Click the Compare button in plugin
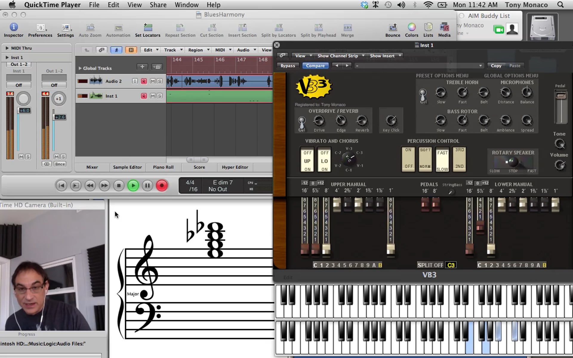This screenshot has width=573, height=358. (315, 66)
